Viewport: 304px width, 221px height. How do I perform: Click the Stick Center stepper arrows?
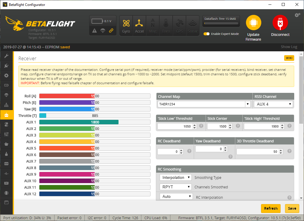click(230, 126)
